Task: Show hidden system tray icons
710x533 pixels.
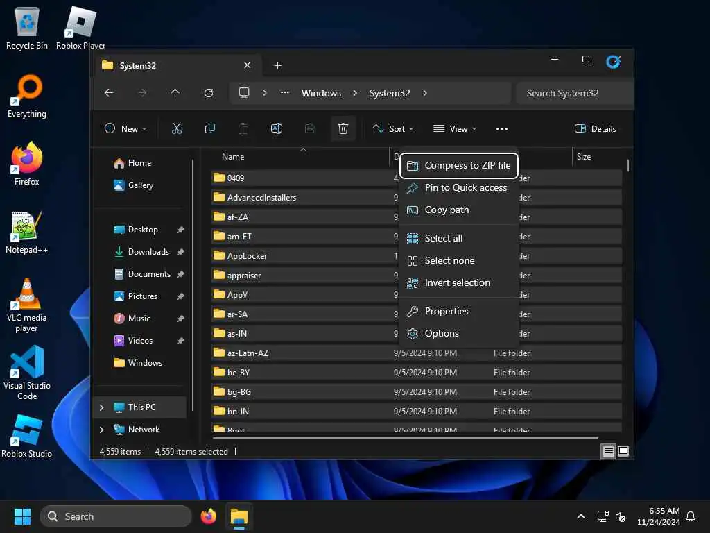Action: pyautogui.click(x=581, y=516)
